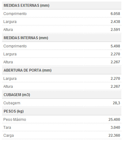Click the ABERTURA DE PORTA (mm) header
The width and height of the screenshot is (125, 141).
(28, 70)
